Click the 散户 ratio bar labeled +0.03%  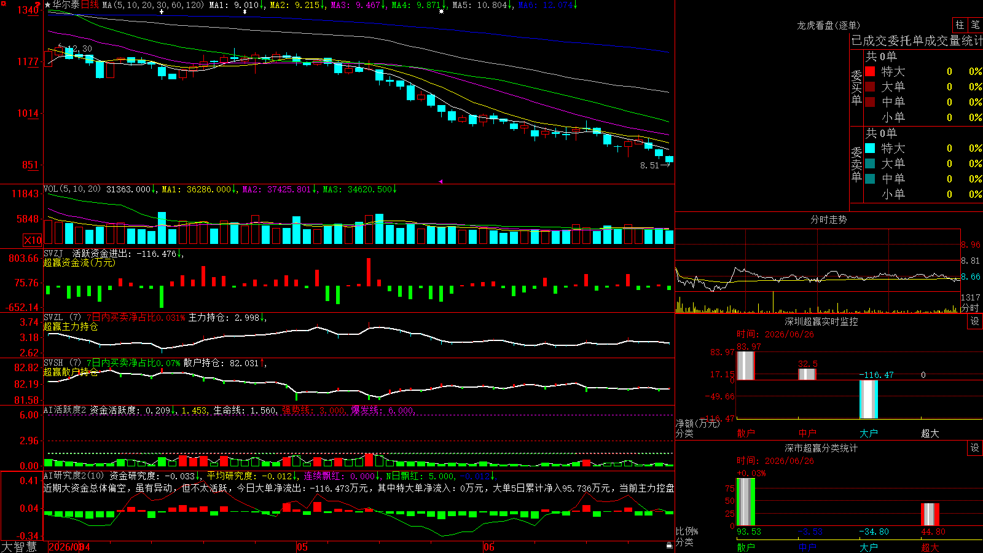pos(745,502)
